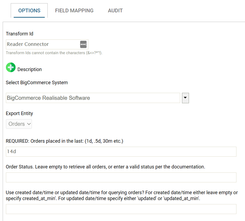The height and width of the screenshot is (221, 245).
Task: Click the empty Order Status input field
Action: pyautogui.click(x=121, y=177)
